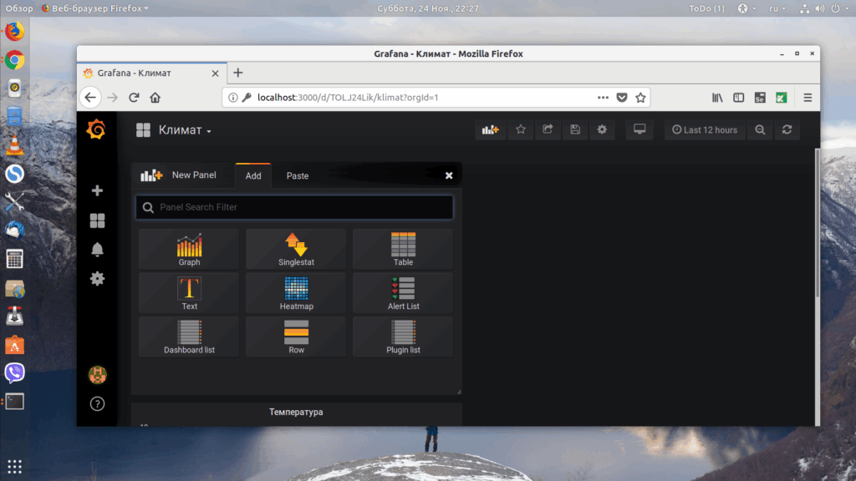The image size is (856, 481).
Task: Go to Firefox home page
Action: 155,98
